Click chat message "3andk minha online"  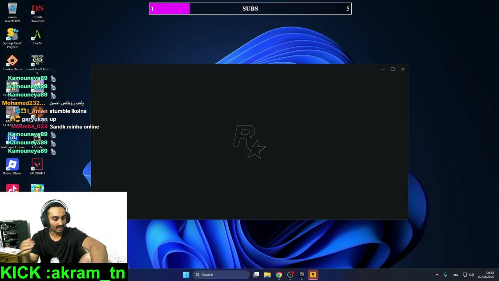pos(74,127)
